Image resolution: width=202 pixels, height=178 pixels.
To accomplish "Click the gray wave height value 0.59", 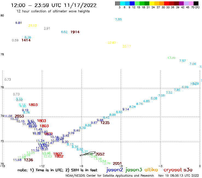I will coord(15,40).
